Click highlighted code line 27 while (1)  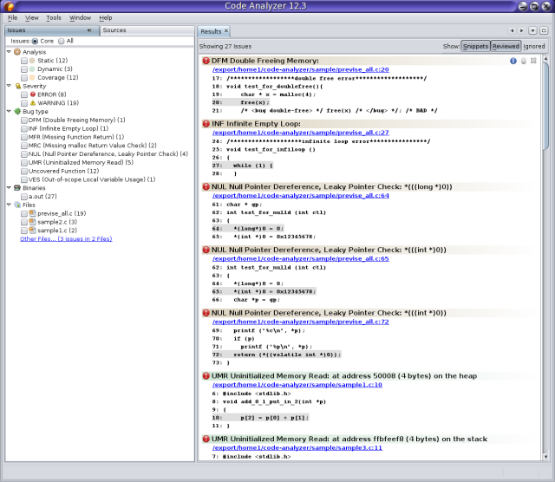click(243, 166)
